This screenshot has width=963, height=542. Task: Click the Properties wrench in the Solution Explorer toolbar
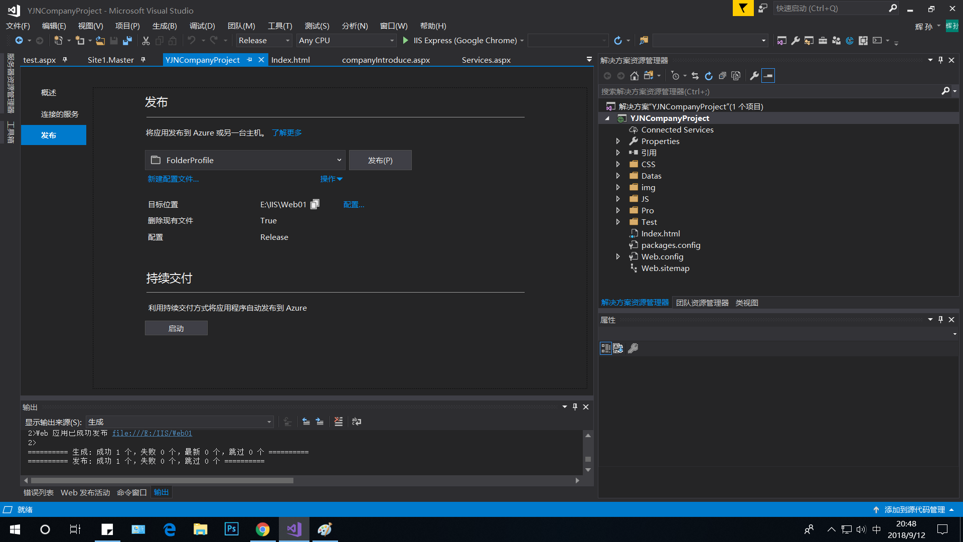[x=754, y=76]
